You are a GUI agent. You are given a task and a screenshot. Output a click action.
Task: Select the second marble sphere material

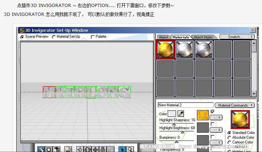coord(184,49)
